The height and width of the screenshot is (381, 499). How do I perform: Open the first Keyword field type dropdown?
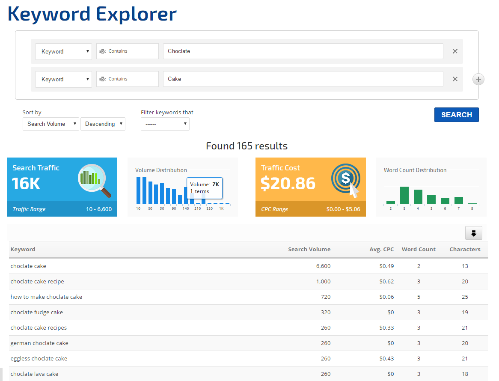click(63, 51)
